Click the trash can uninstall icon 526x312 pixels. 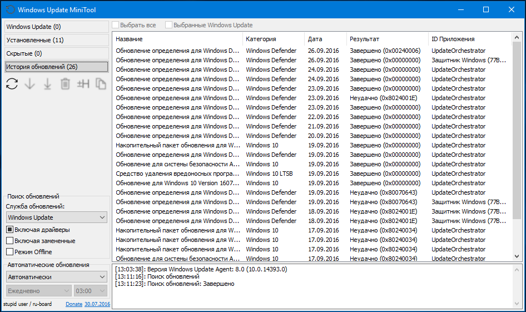pos(65,84)
